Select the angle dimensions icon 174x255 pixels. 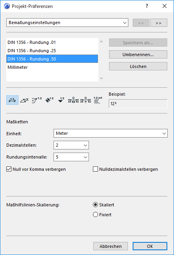click(24, 100)
